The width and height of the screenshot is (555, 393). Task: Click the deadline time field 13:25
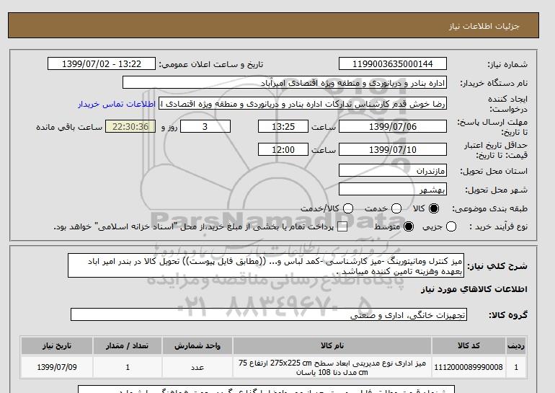pos(283,126)
